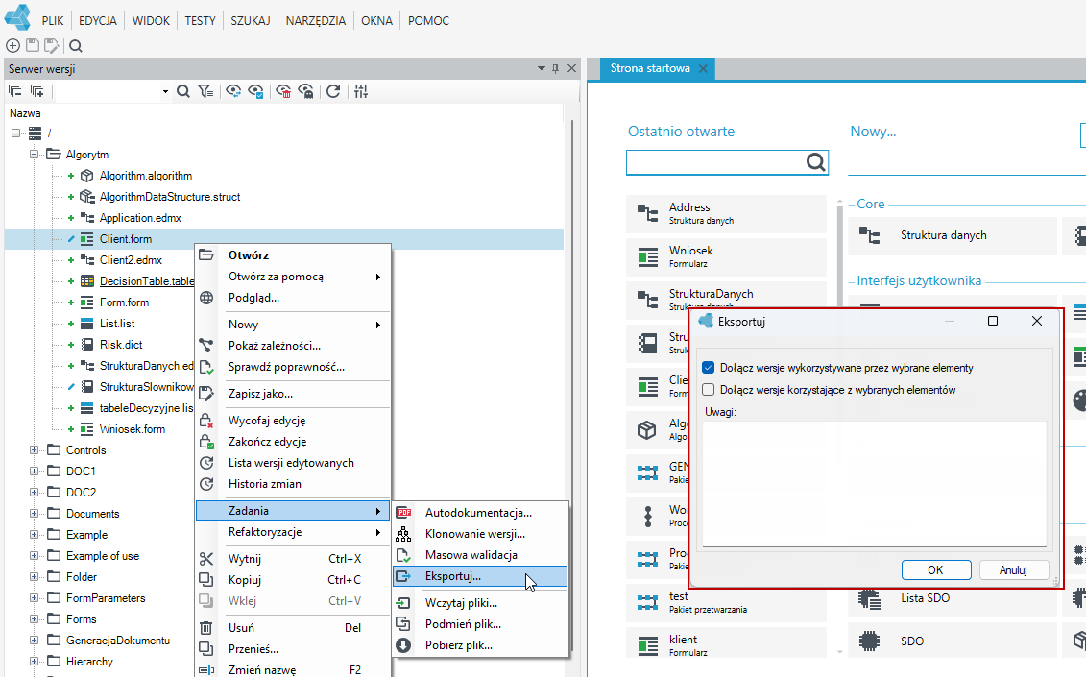Click the magnifier icon in the main toolbar

pyautogui.click(x=76, y=46)
